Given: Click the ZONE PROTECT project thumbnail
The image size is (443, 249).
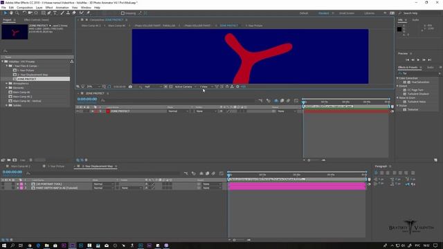Looking at the screenshot, I should [15, 32].
